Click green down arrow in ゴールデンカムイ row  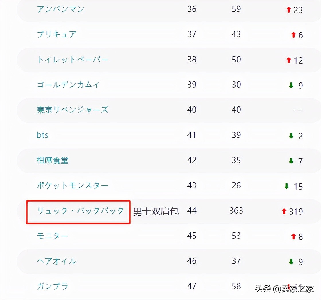click(291, 85)
